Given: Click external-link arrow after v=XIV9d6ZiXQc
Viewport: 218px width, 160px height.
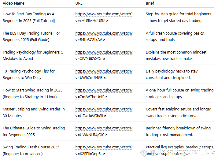Looking at the screenshot, I should click(104, 59).
